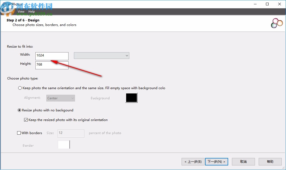Go back with 上一步(B) button
Screen dimensions: 286x170
[193, 162]
